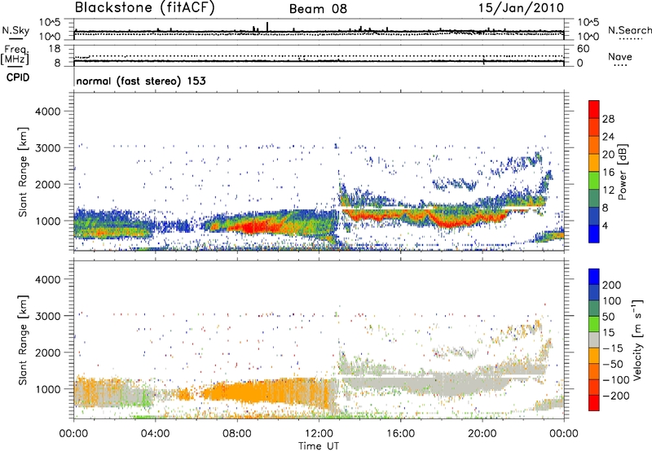
Task: Click the "20:00" time tick label
Action: [x=482, y=434]
